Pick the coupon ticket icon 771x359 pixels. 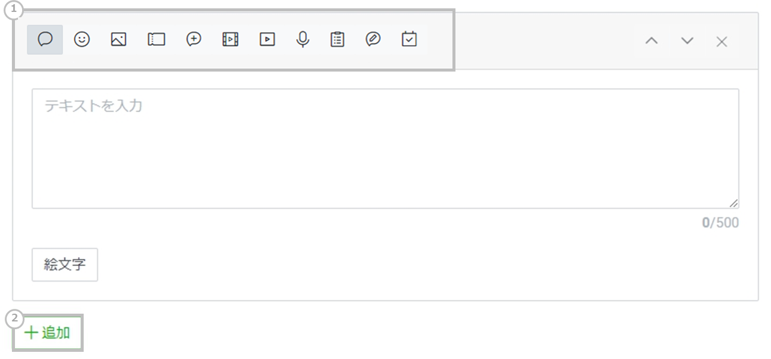[156, 40]
